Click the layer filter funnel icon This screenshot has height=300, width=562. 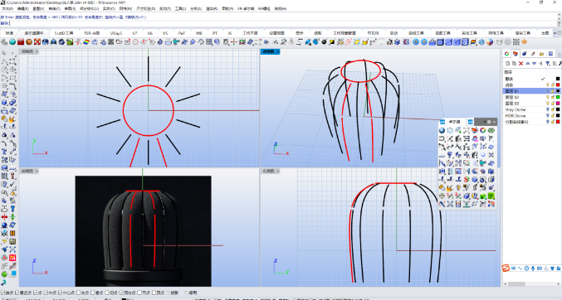pos(548,63)
